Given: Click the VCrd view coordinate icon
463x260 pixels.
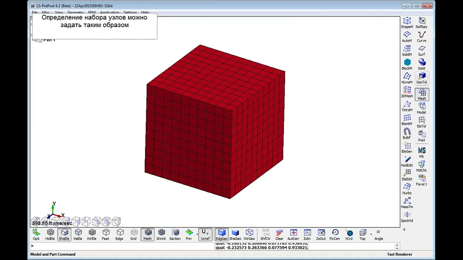Looking at the screenshot, I should (349, 235).
